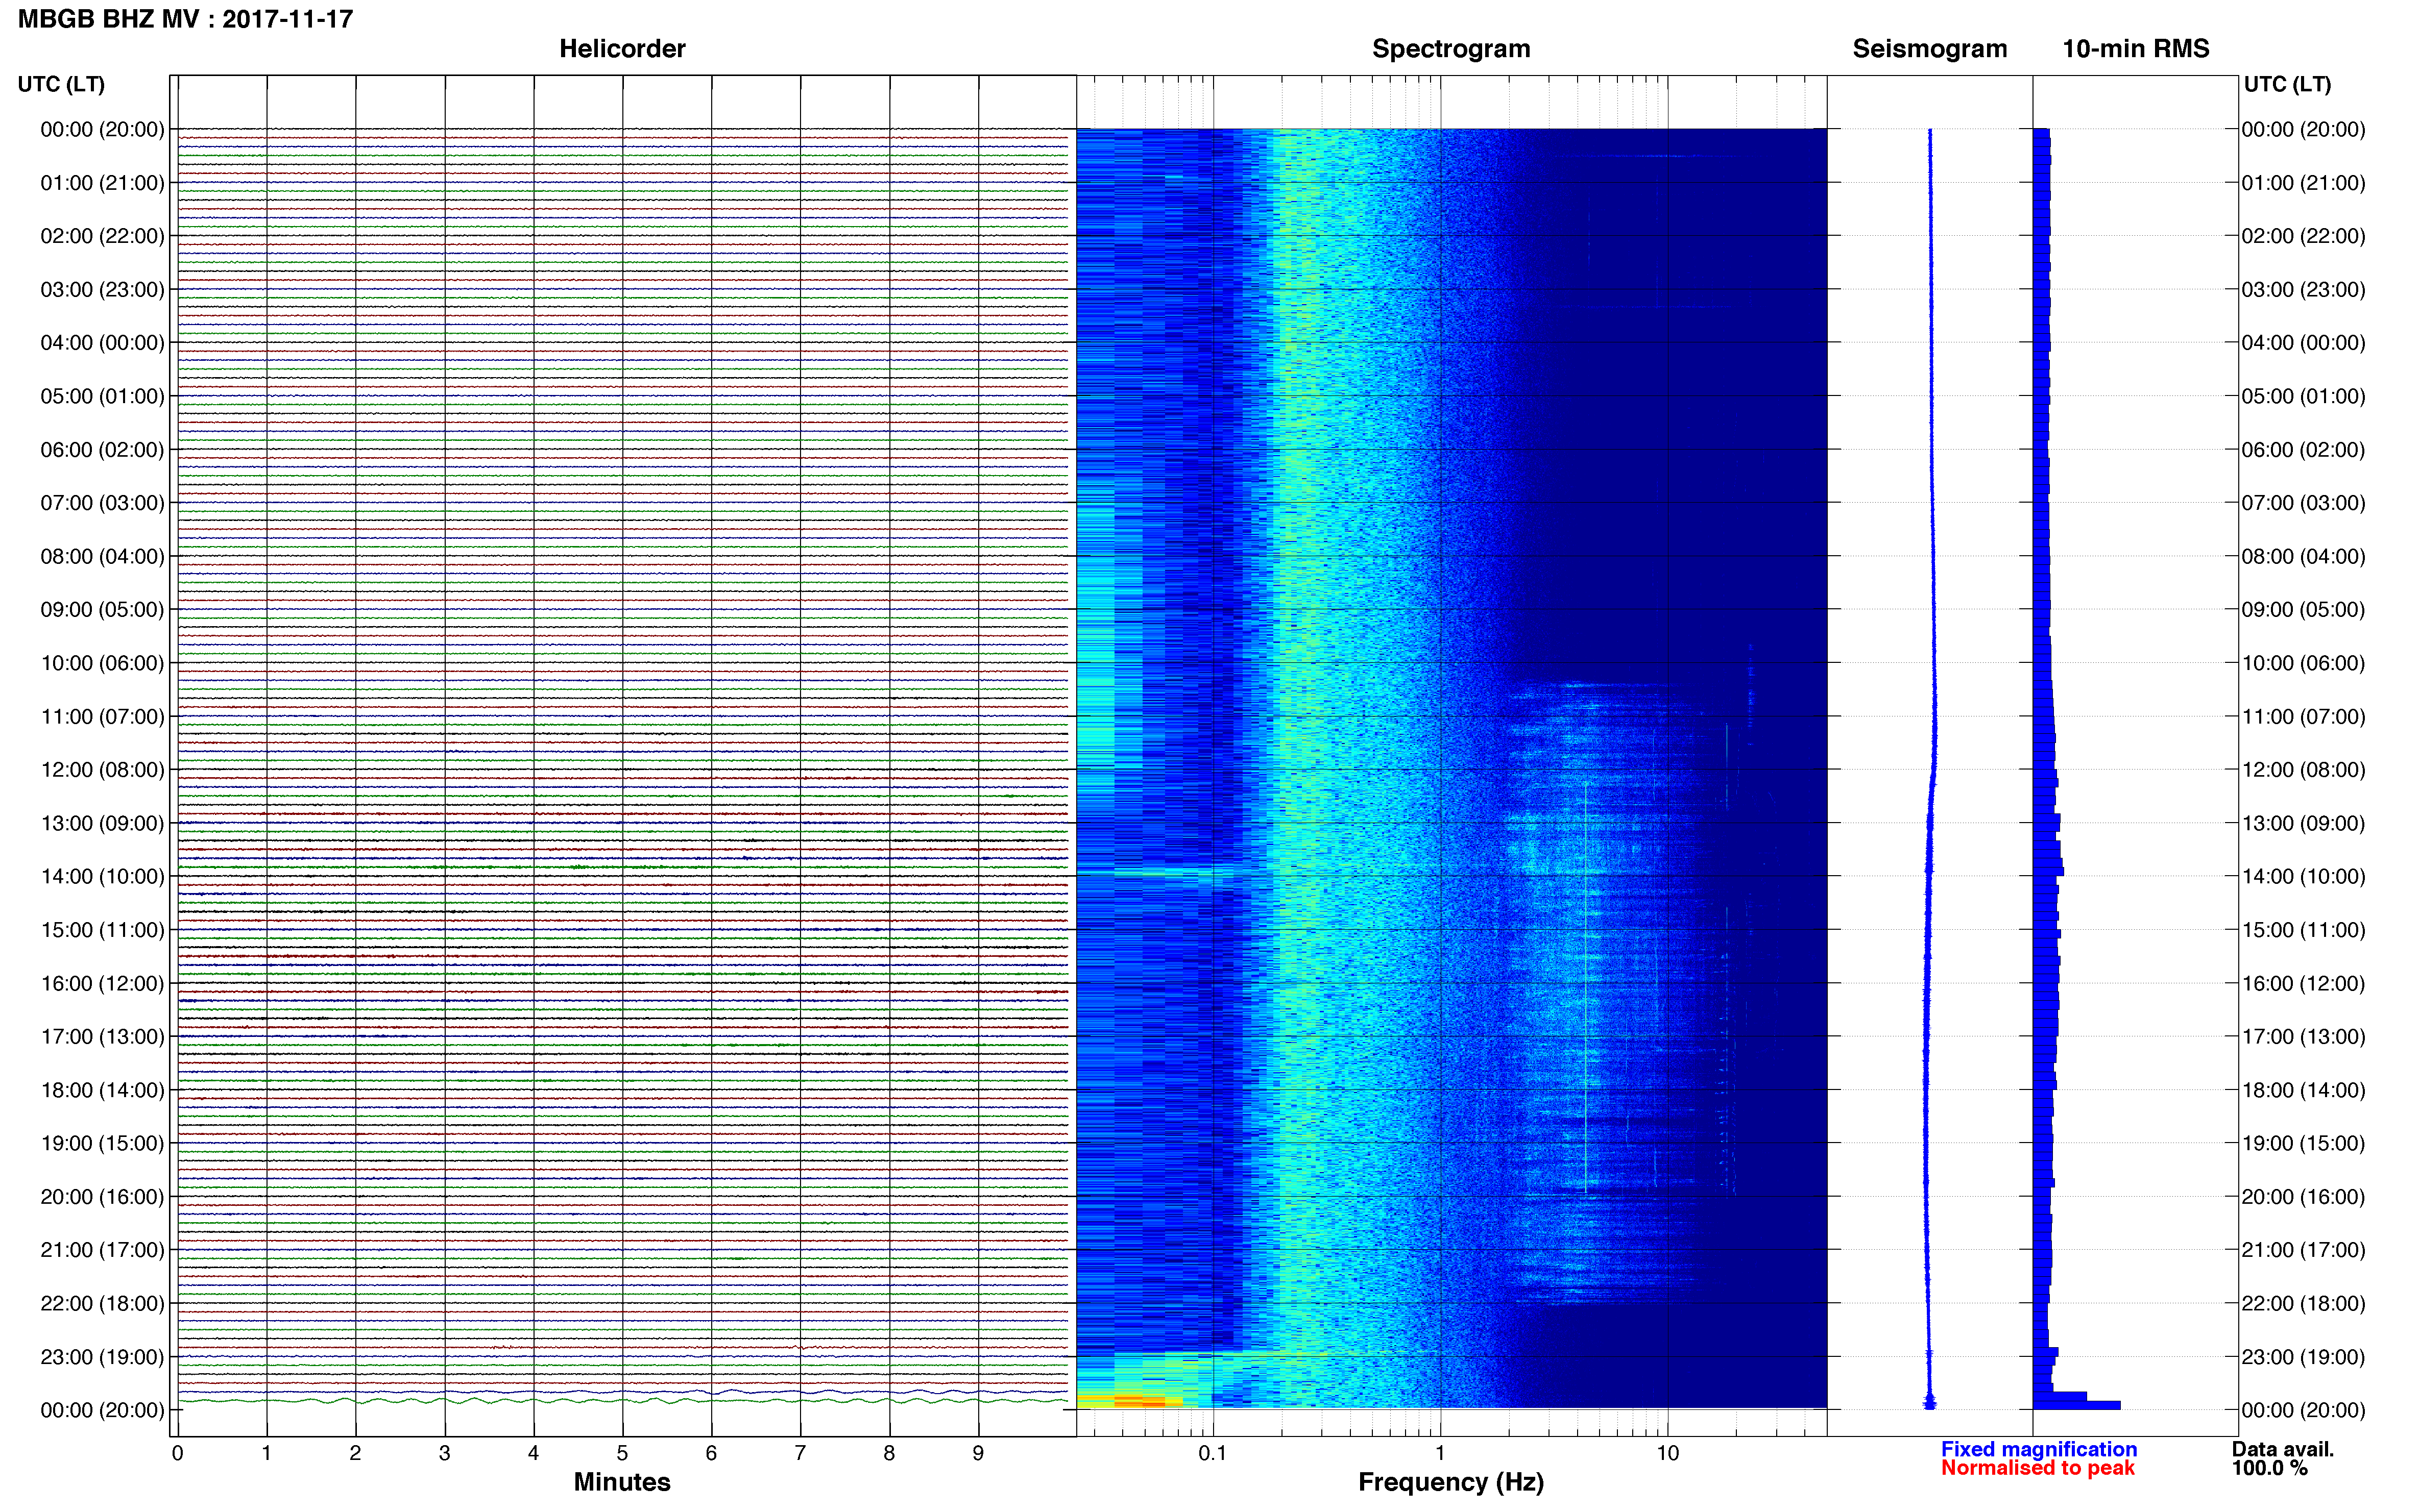Click the 'Data avail.' label
Image resolution: width=2420 pixels, height=1512 pixels.
[x=2283, y=1449]
